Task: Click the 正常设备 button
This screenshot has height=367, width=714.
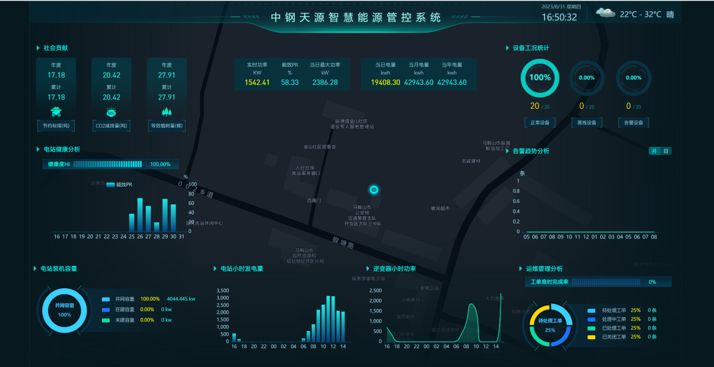Action: click(x=540, y=123)
